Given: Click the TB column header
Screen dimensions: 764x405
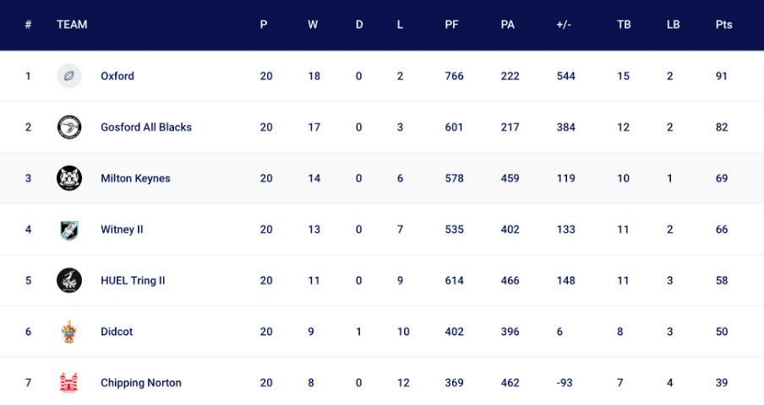Looking at the screenshot, I should [x=624, y=24].
